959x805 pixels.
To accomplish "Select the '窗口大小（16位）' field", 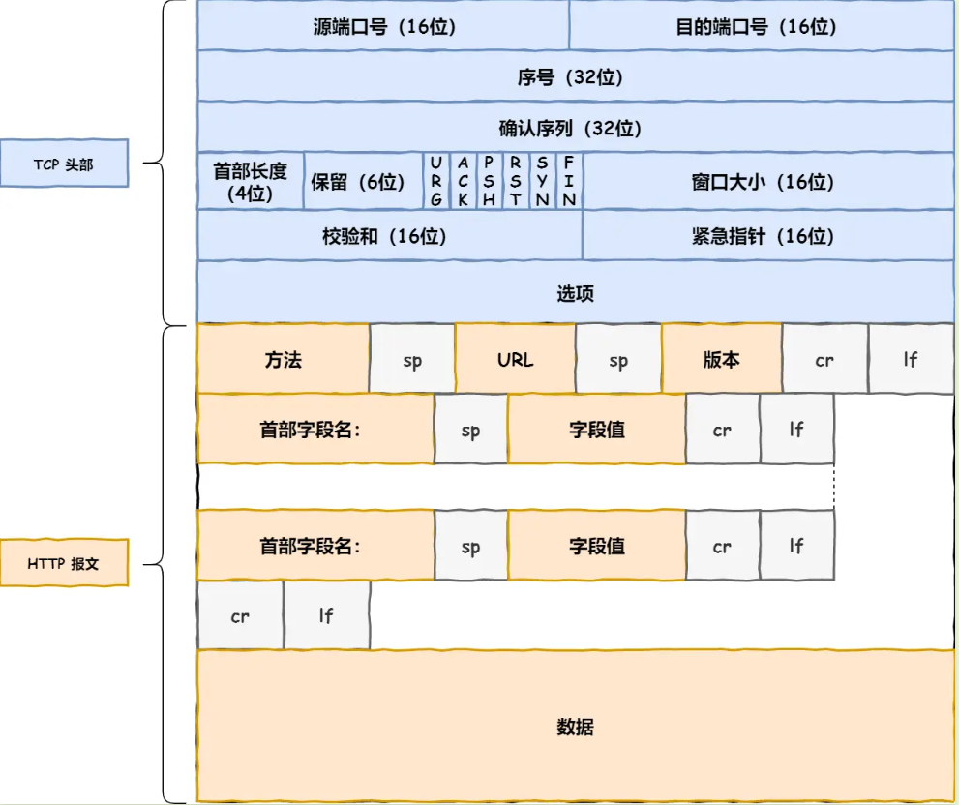I will coord(768,181).
